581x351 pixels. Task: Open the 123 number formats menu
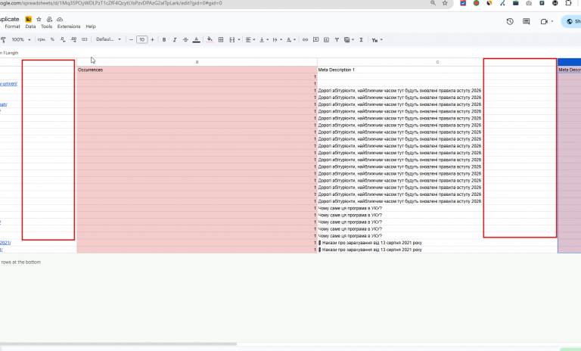tap(84, 39)
